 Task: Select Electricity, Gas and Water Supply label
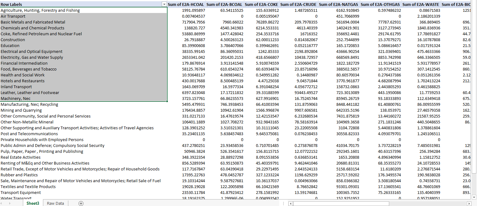(32, 58)
